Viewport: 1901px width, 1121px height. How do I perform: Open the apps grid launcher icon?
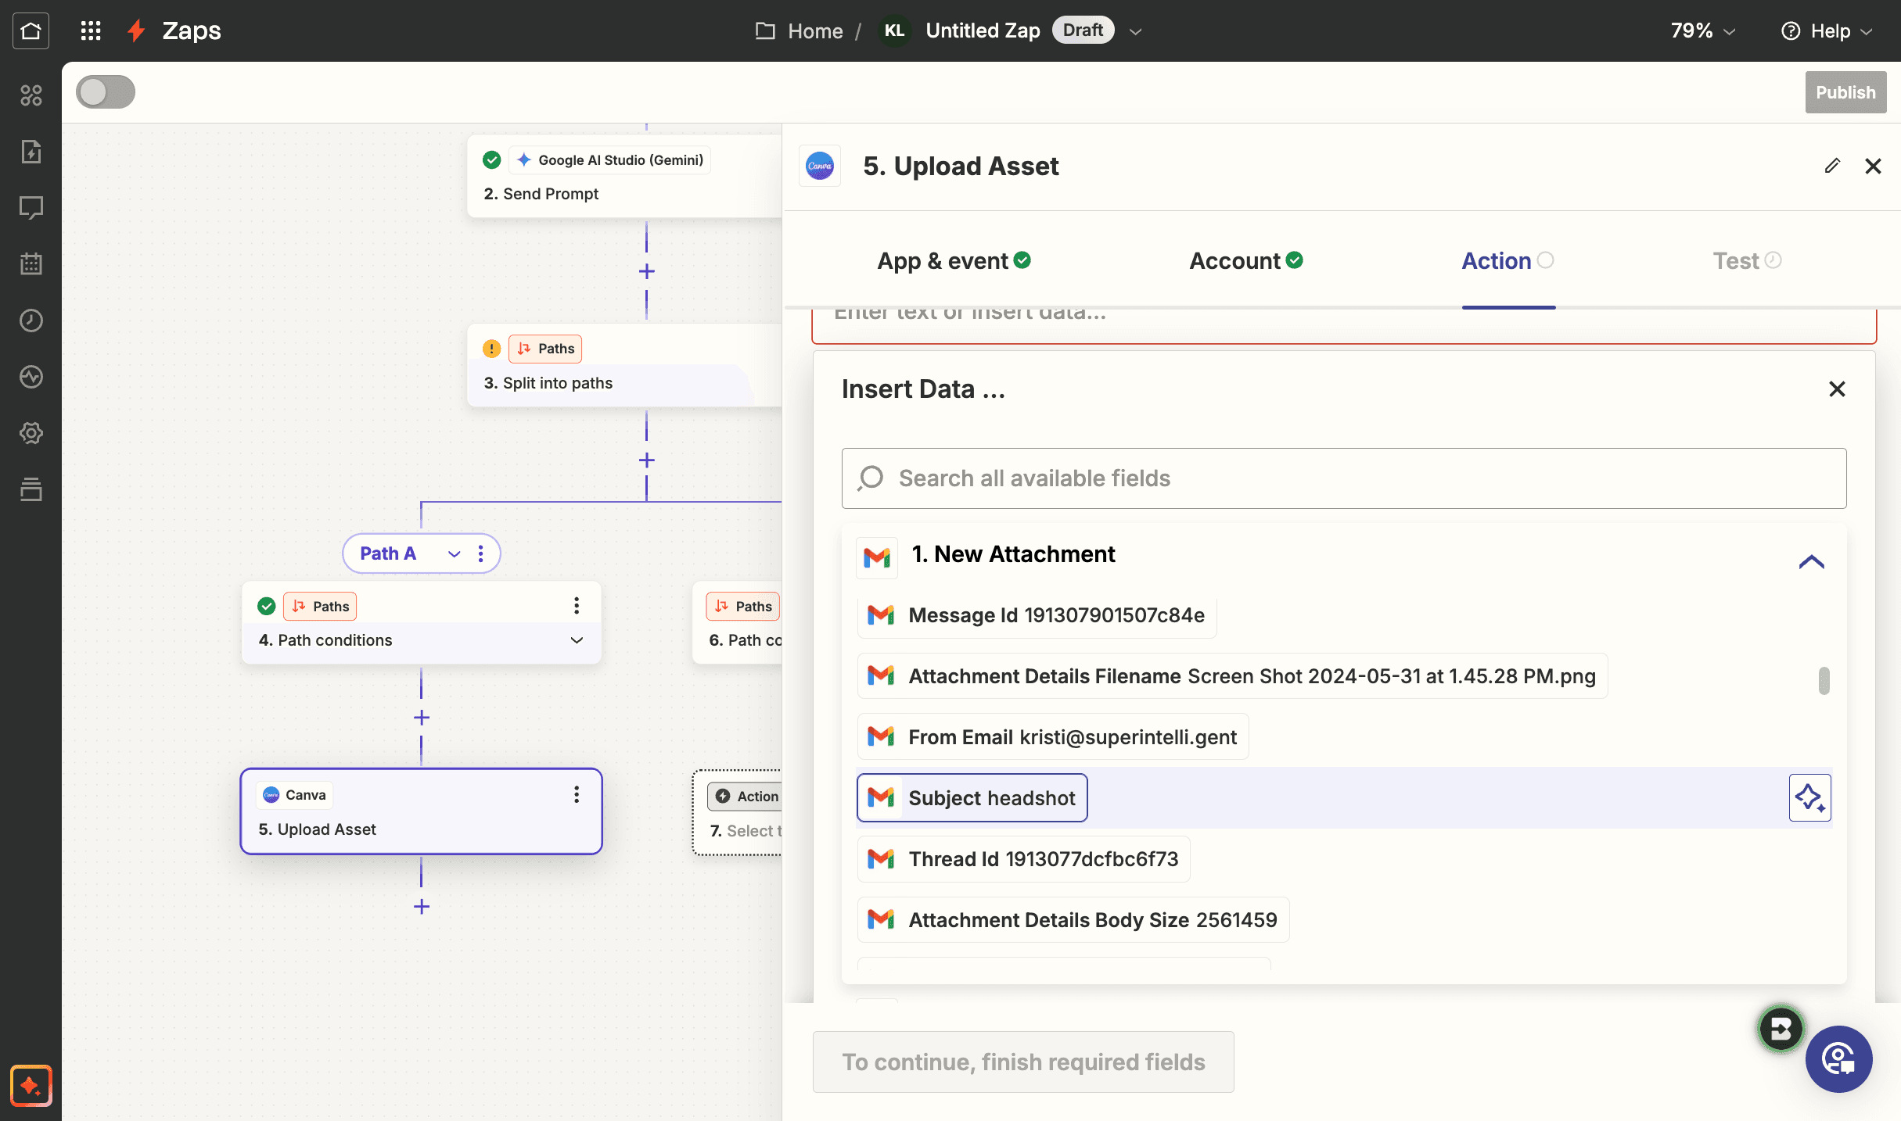[91, 30]
